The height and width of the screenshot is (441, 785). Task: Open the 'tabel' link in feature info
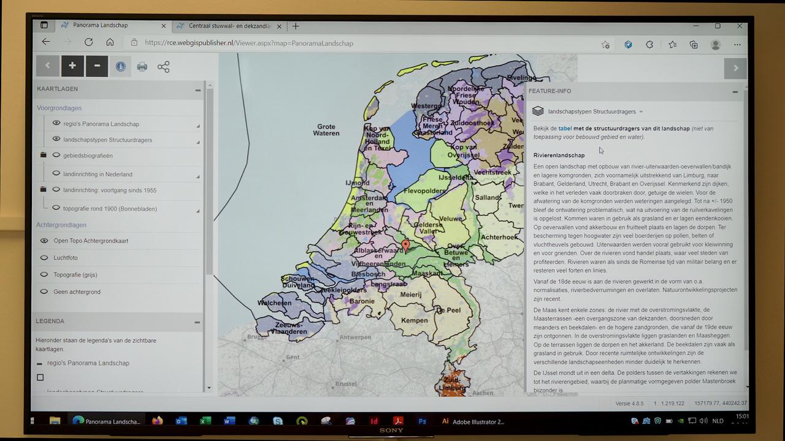[564, 129]
